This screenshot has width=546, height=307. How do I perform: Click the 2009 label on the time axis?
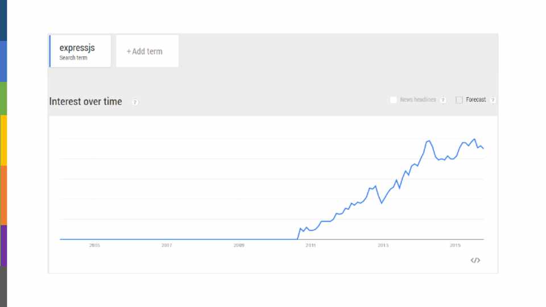tap(239, 246)
